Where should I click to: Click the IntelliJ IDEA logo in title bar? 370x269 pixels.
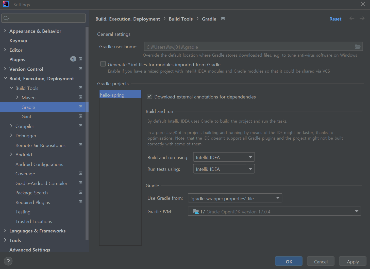click(6, 4)
